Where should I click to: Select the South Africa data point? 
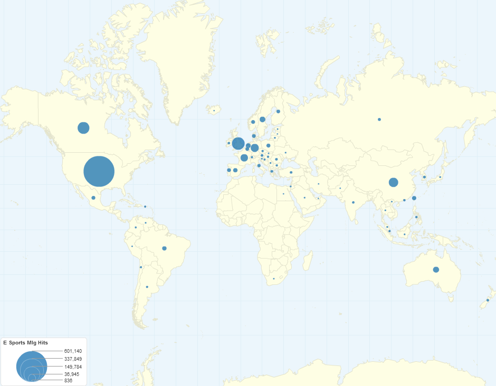coord(274,279)
